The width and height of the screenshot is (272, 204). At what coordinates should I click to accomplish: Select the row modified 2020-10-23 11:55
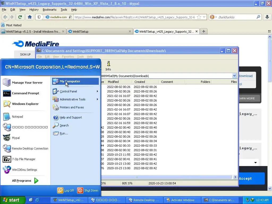coord(169,155)
